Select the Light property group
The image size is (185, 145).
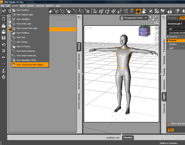coord(176,48)
